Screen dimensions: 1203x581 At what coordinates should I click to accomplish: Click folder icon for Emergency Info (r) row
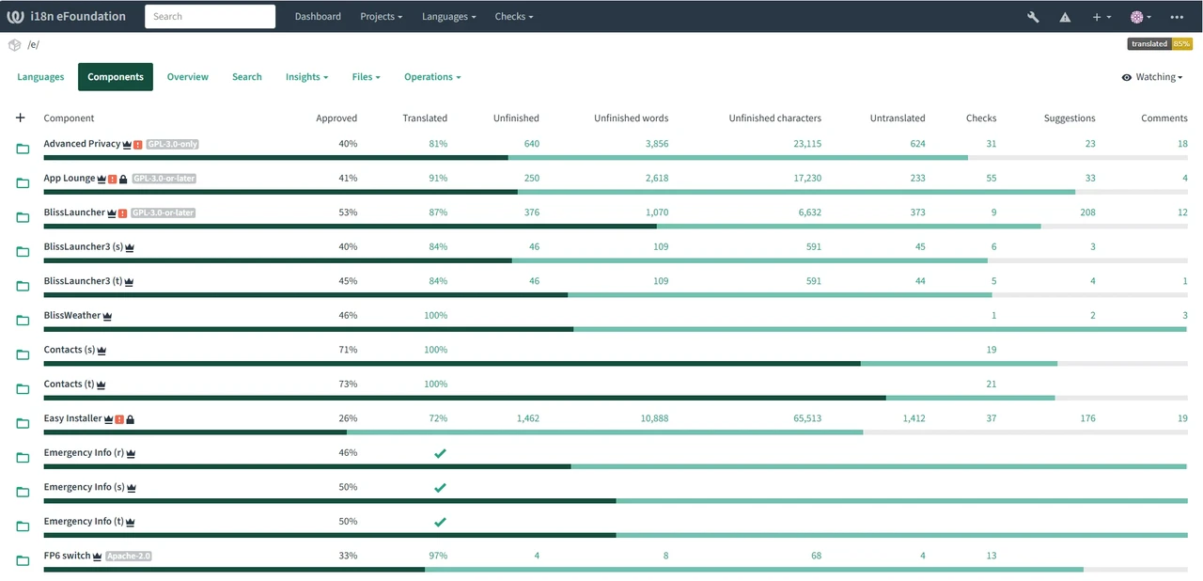point(23,458)
